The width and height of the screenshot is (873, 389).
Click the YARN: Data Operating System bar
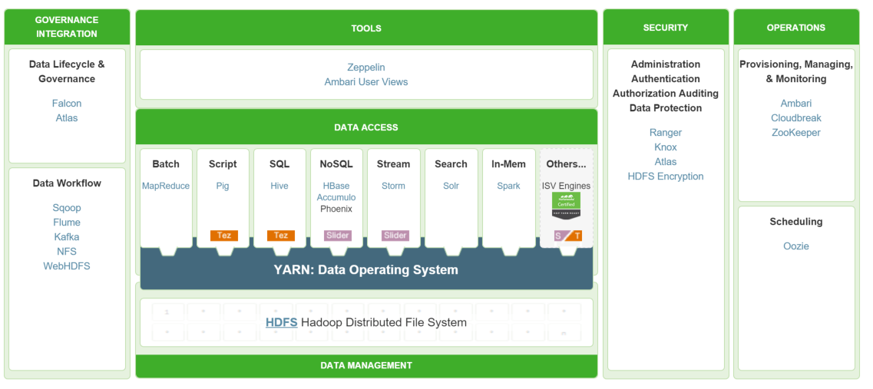pyautogui.click(x=365, y=270)
